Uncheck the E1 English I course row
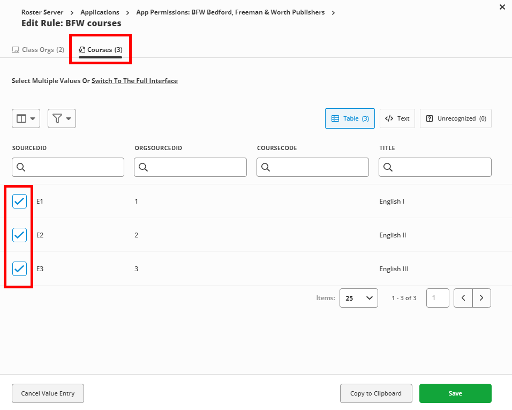The width and height of the screenshot is (512, 410). point(19,201)
